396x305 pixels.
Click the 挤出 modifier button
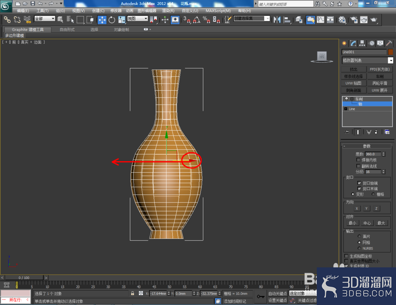point(354,69)
